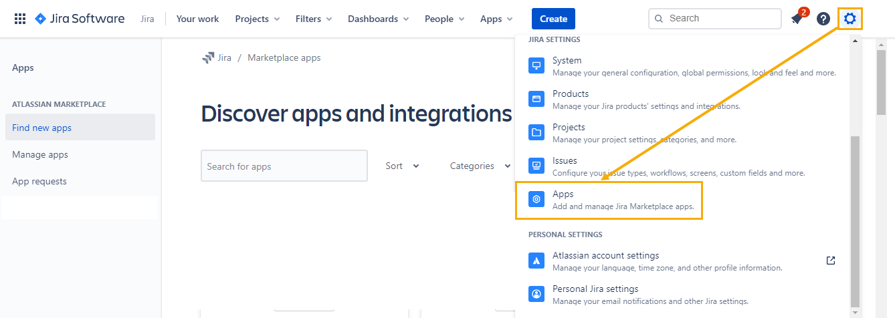Image resolution: width=895 pixels, height=318 pixels.
Task: Expand the Projects dropdown in navbar
Action: (258, 19)
